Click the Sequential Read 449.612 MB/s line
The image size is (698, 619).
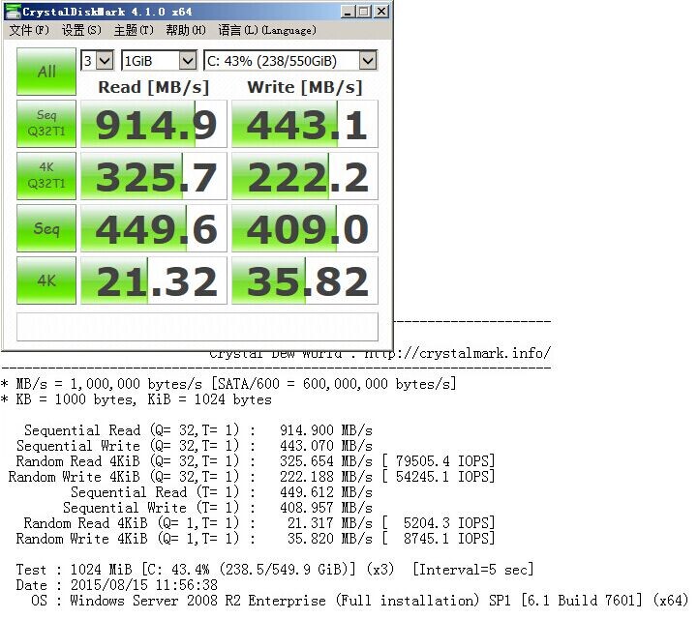[x=222, y=492]
